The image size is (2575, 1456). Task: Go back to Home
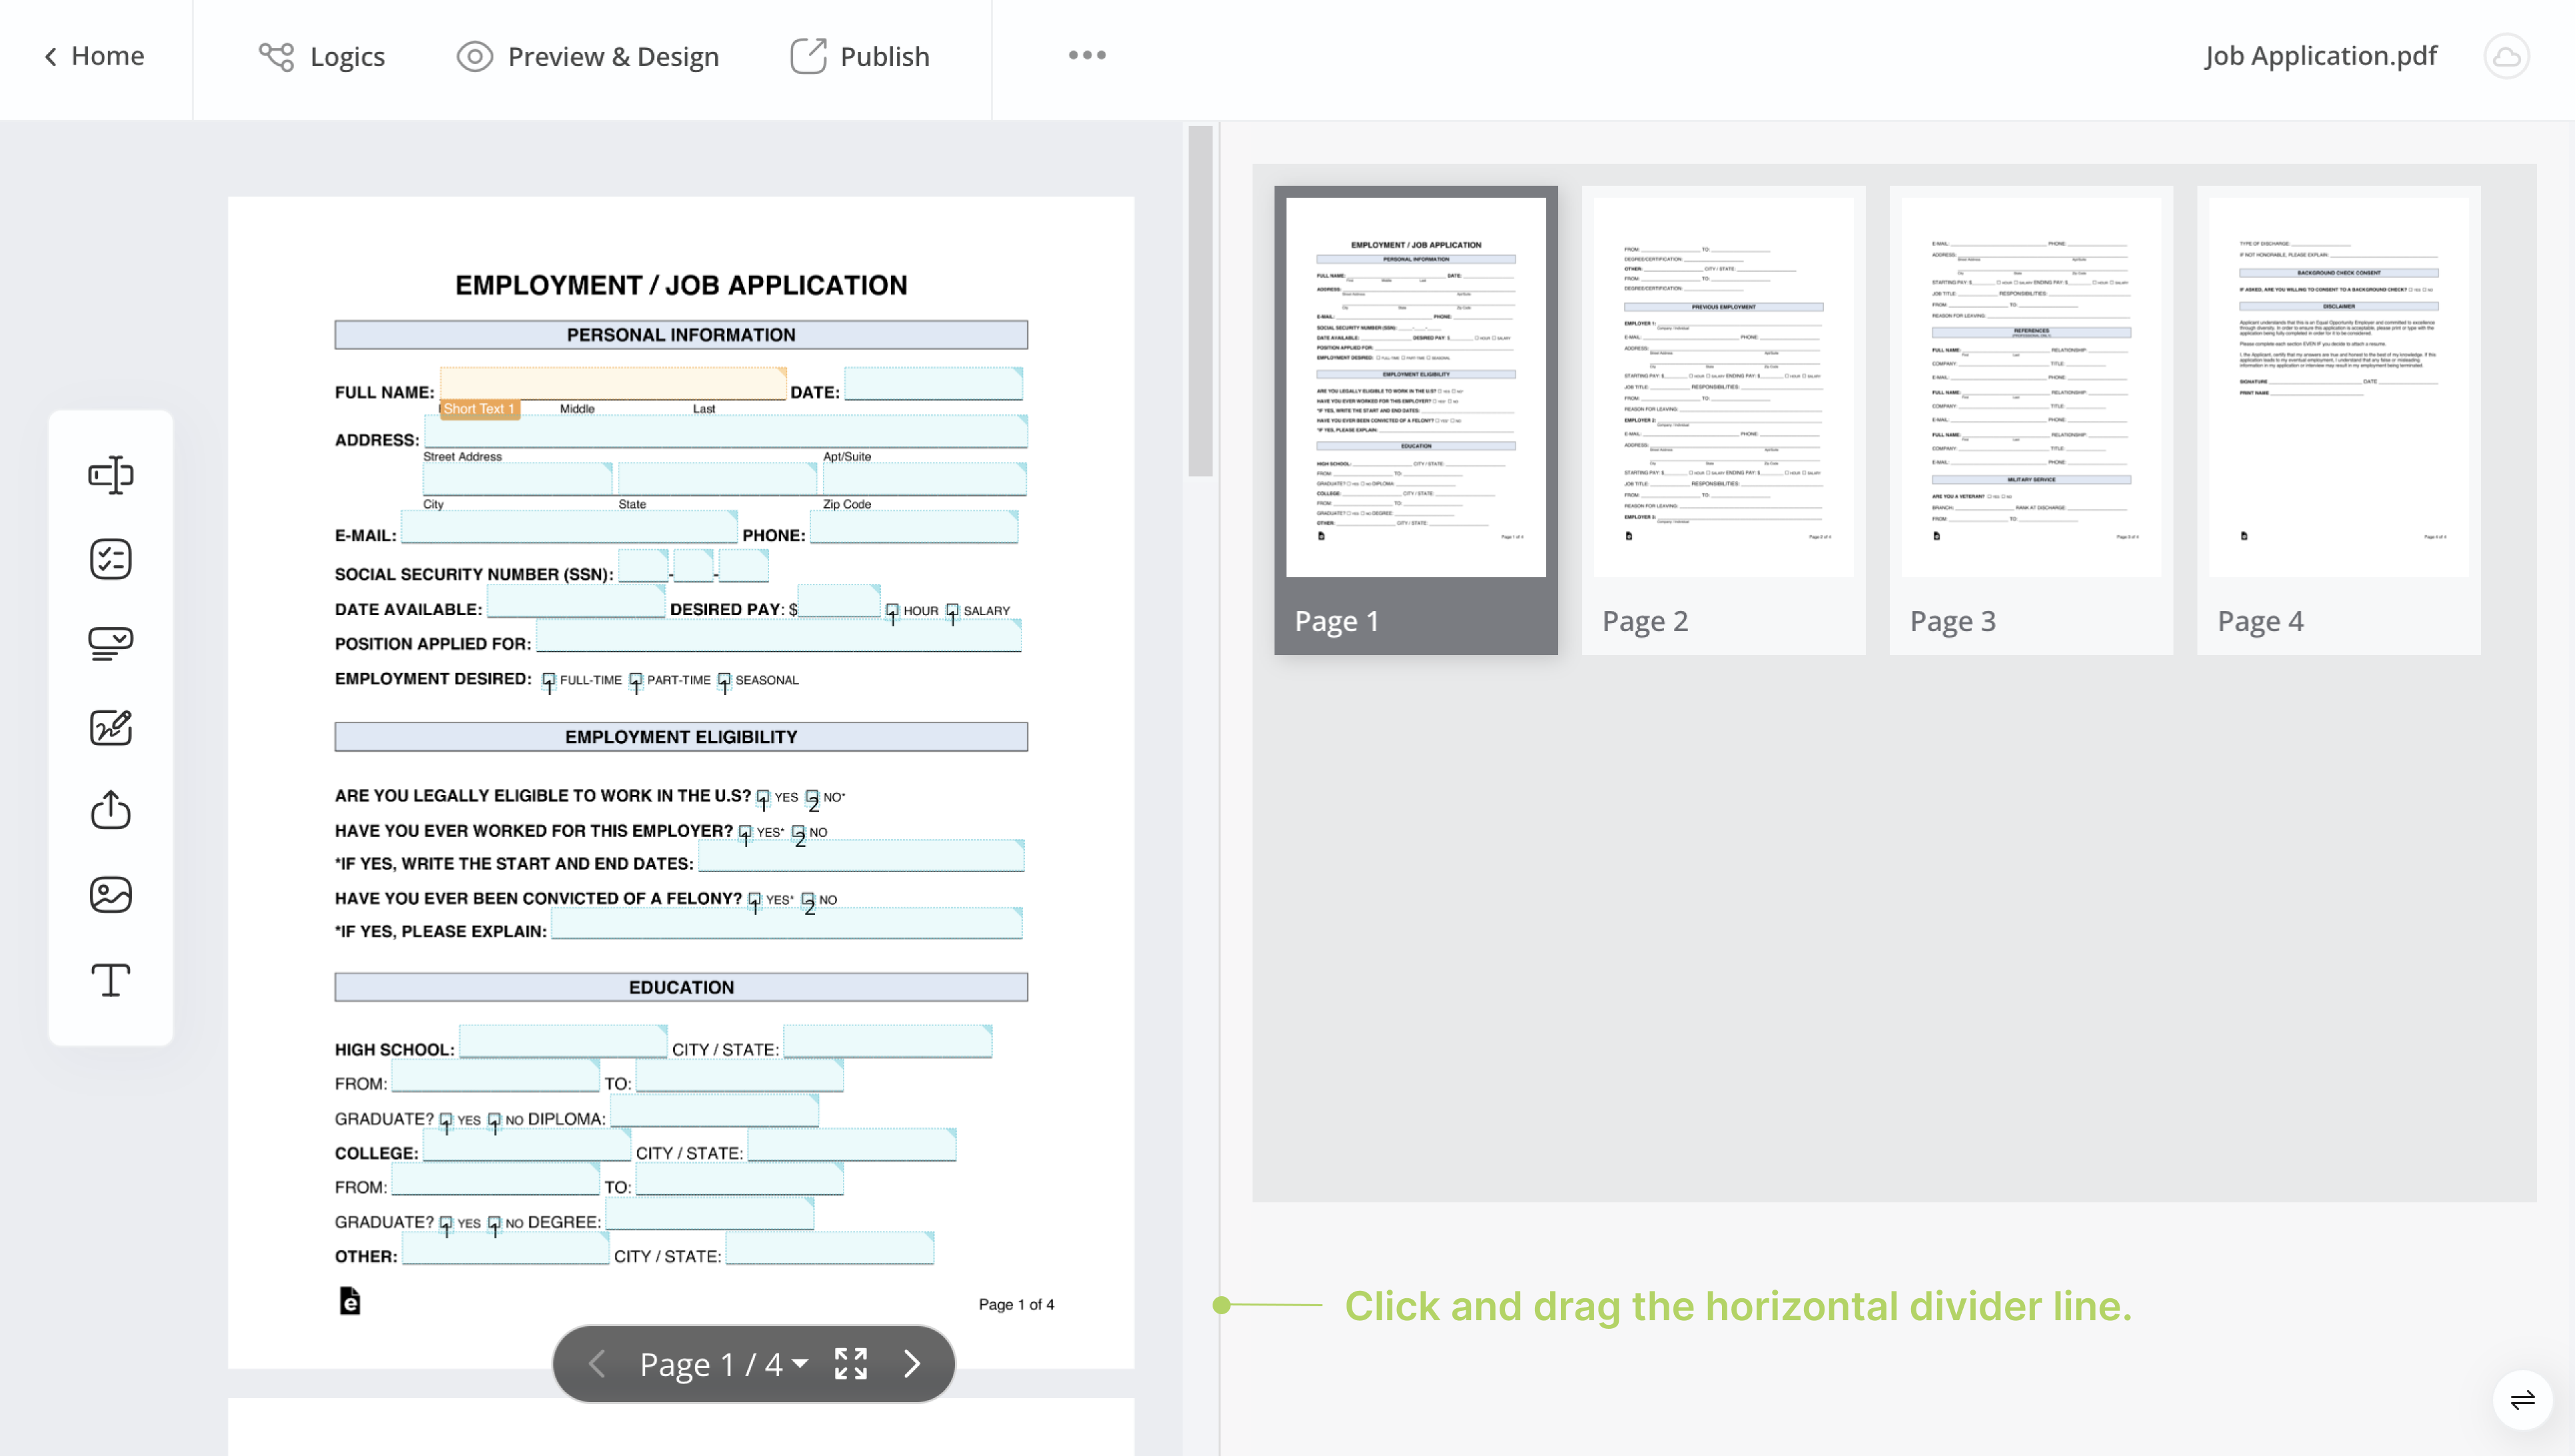tap(94, 56)
